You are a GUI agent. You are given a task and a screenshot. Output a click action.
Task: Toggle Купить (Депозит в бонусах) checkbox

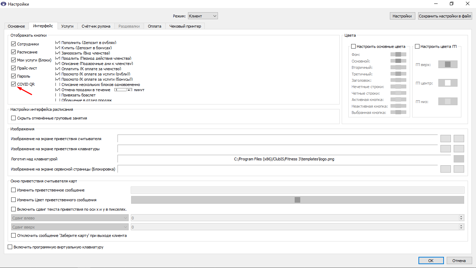58,48
